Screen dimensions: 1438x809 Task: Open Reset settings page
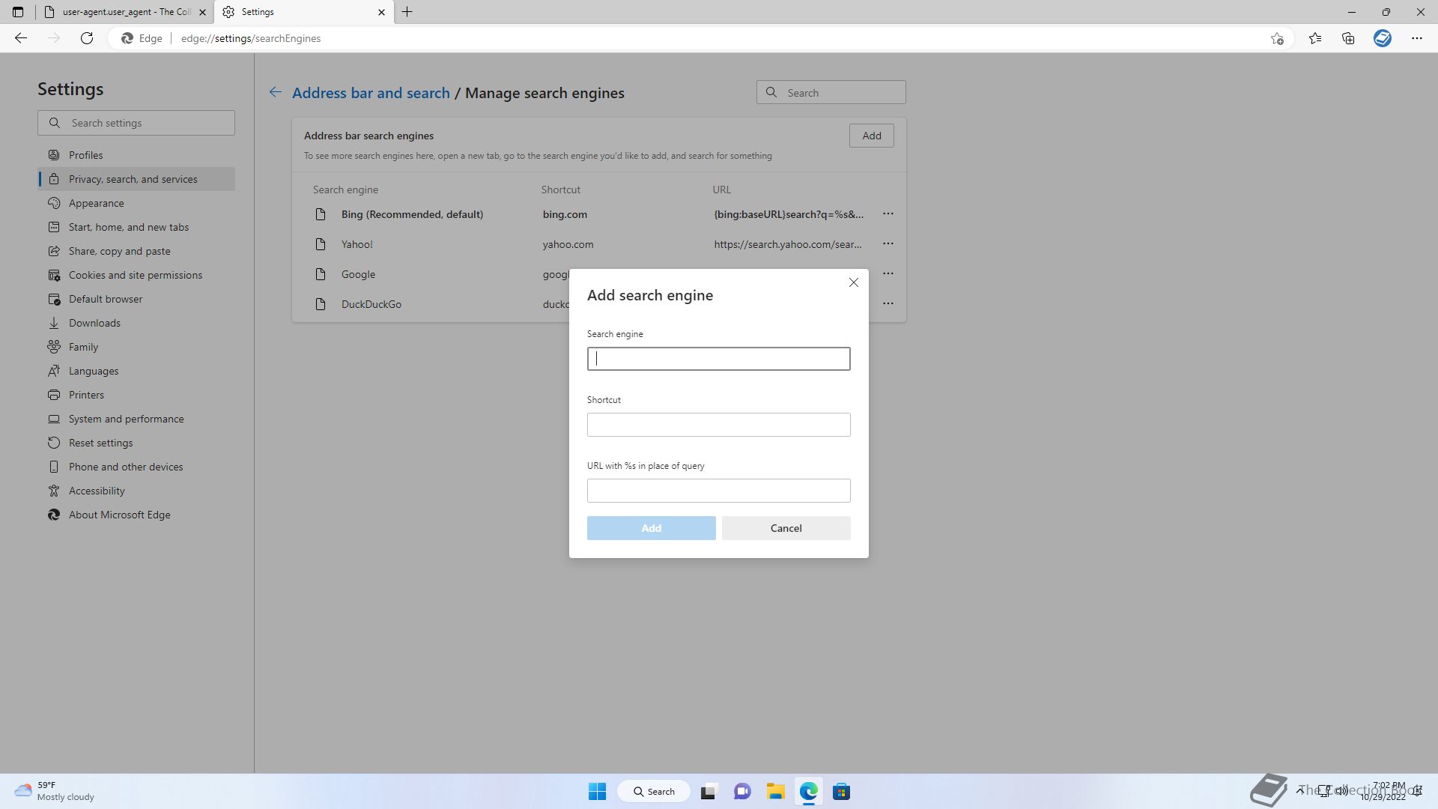[136, 443]
